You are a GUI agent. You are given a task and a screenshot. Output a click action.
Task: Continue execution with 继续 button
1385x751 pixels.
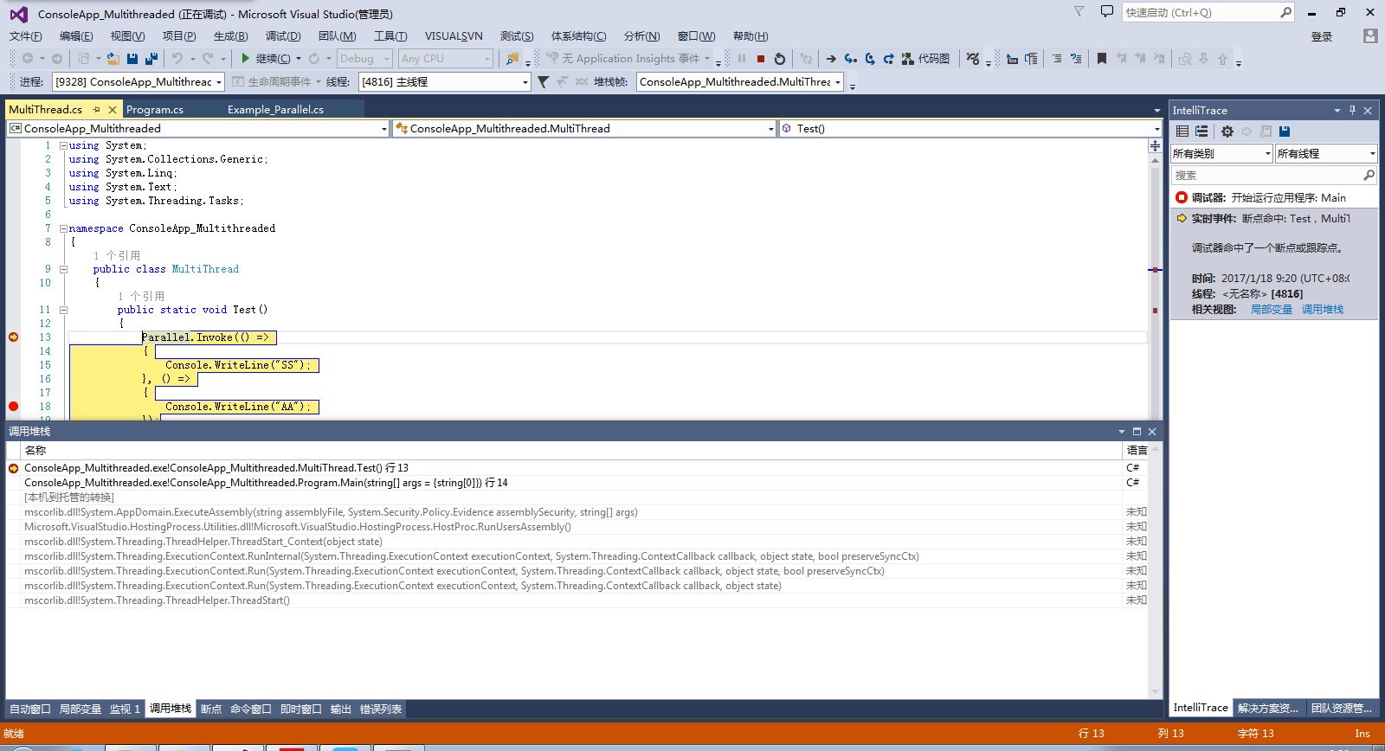[x=267, y=59]
